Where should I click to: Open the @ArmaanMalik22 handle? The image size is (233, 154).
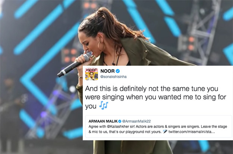[x=136, y=121]
